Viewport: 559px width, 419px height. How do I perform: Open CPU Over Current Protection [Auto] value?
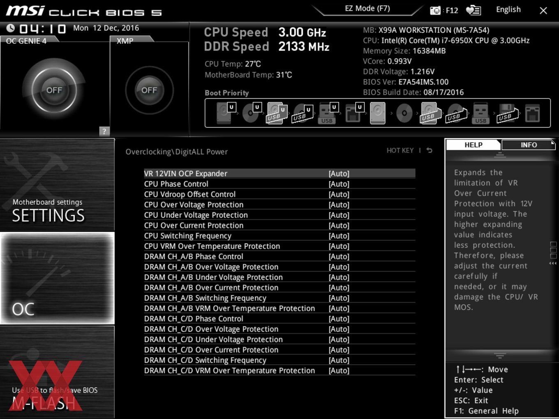[x=339, y=225]
